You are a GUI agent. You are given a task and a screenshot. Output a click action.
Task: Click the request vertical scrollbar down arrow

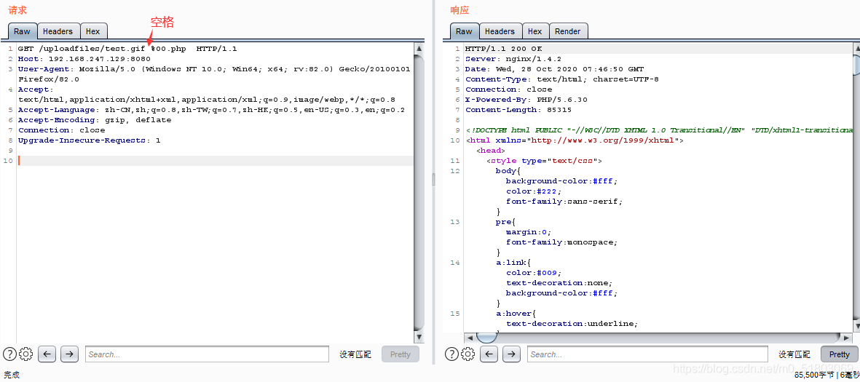tap(419, 338)
